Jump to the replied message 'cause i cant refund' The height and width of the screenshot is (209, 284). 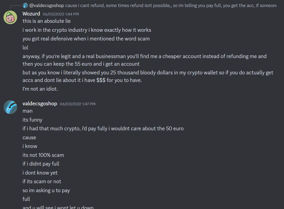click(x=171, y=5)
